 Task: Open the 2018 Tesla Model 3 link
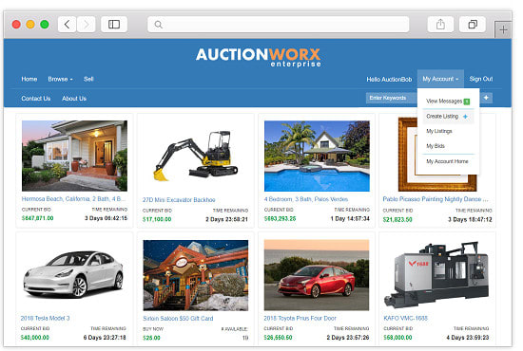click(x=45, y=319)
